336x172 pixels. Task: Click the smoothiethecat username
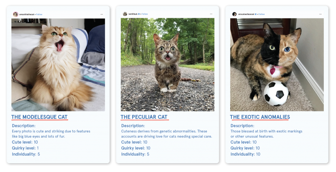(x=27, y=14)
